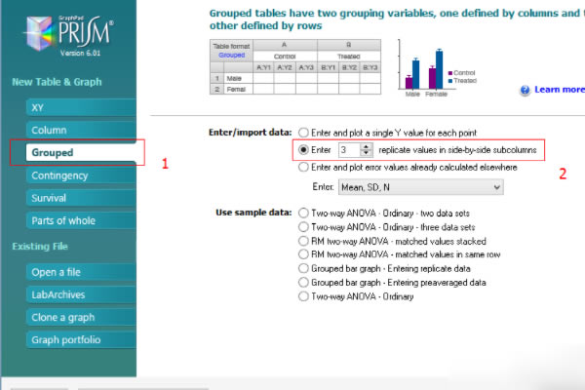
Task: Open the XY table type
Action: coord(81,107)
